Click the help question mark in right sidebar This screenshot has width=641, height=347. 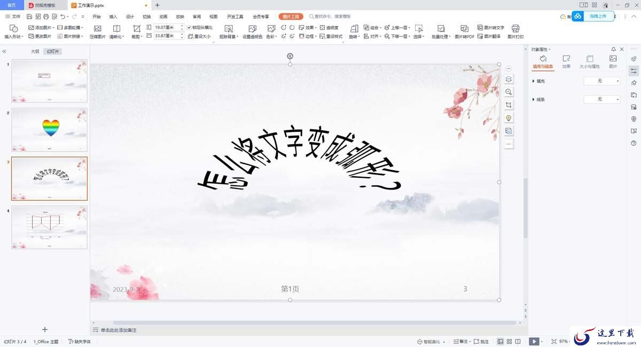[x=634, y=143]
